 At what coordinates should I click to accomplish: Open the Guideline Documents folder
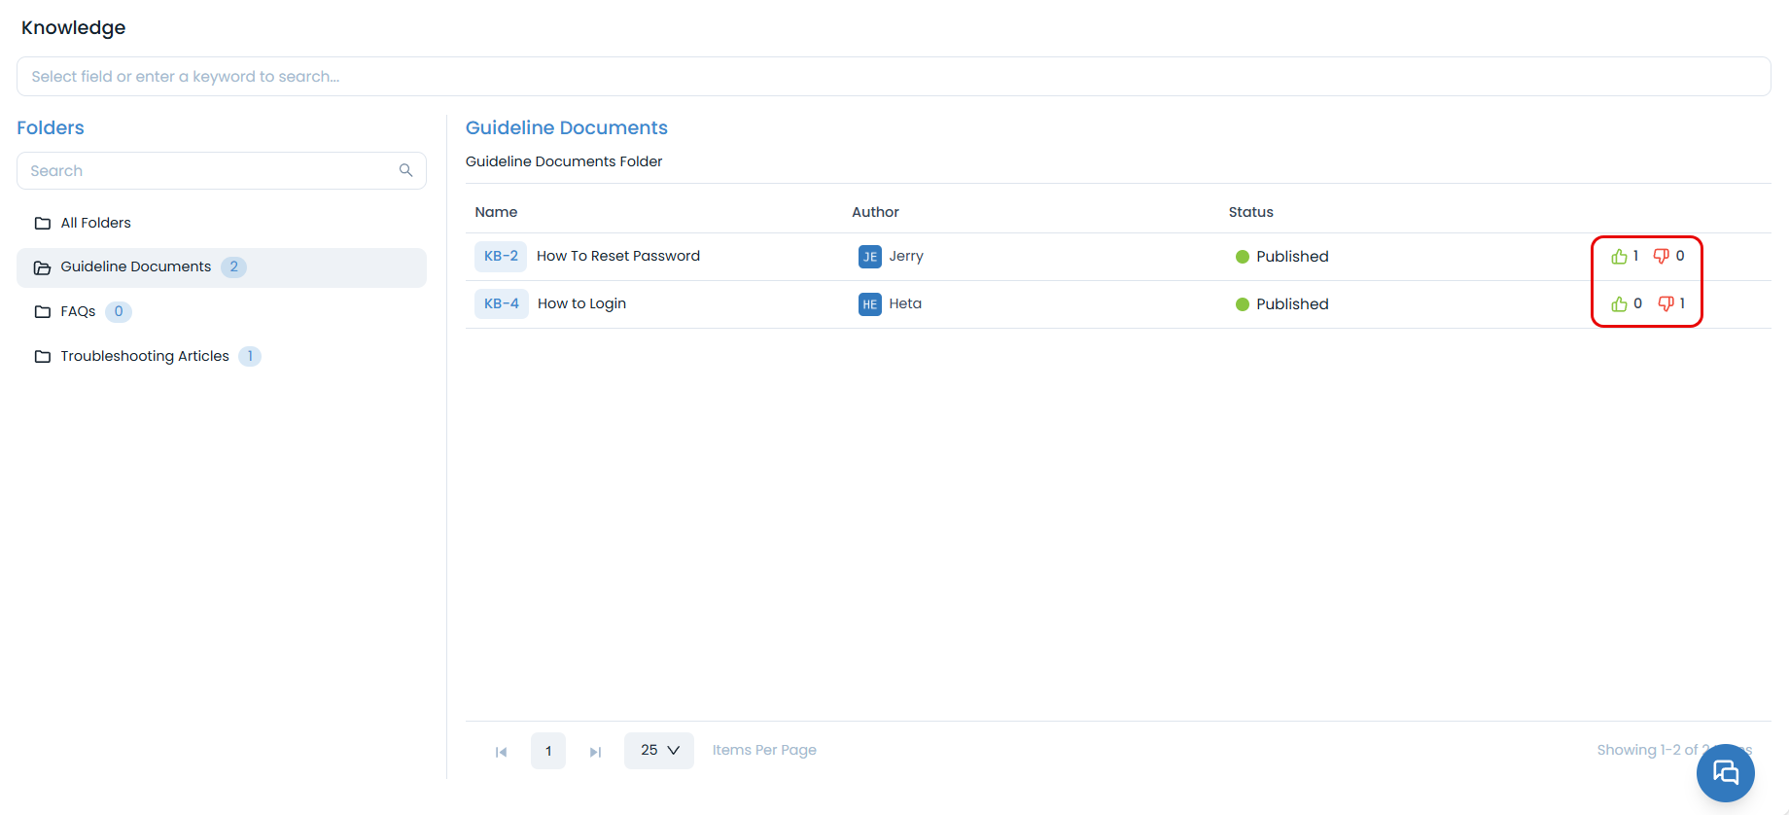coord(135,267)
